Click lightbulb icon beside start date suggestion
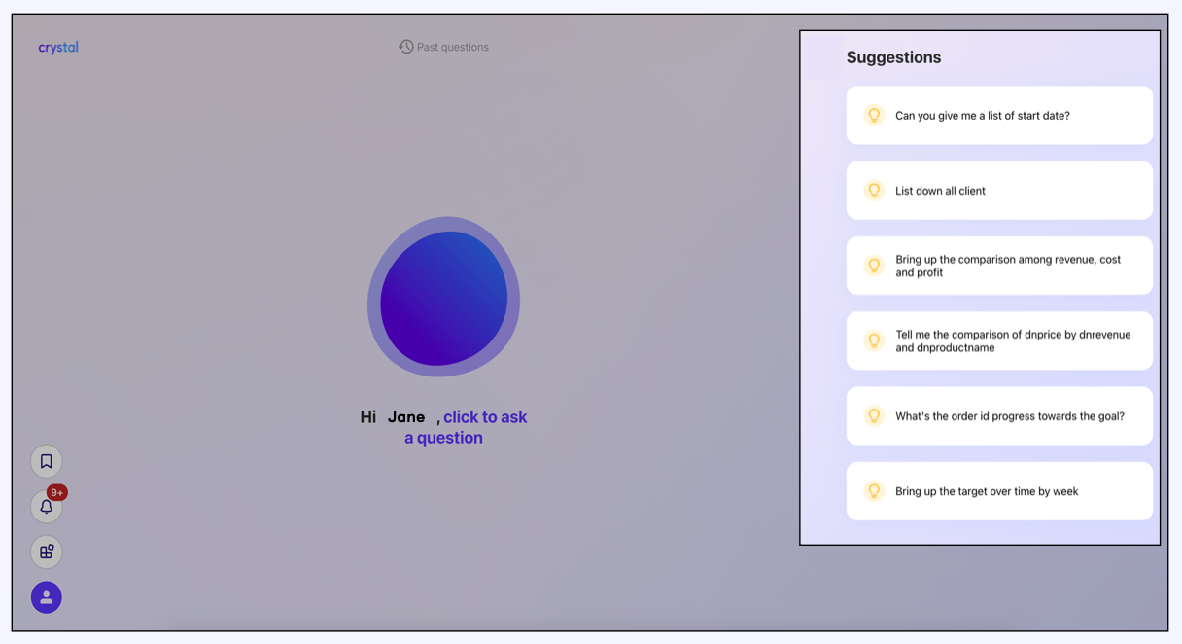Image resolution: width=1182 pixels, height=644 pixels. tap(874, 115)
